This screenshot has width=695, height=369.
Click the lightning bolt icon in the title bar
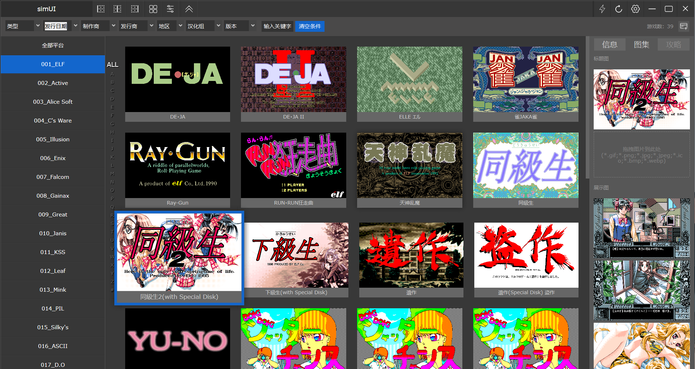tap(602, 9)
